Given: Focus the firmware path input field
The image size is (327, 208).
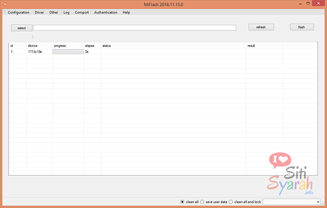Looking at the screenshot, I should 135,28.
